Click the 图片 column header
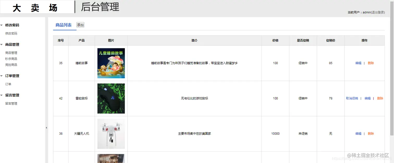This screenshot has width=394, height=163. [x=111, y=41]
